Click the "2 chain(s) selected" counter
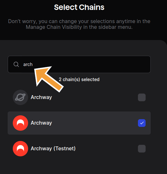 tap(79, 79)
